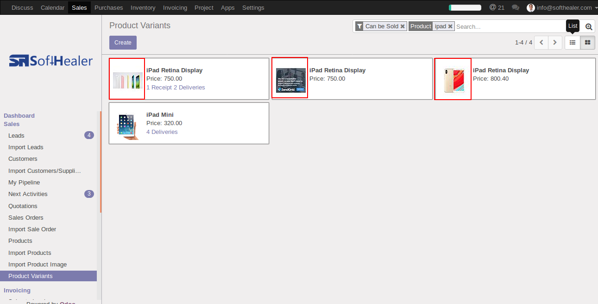Open Sales Orders in the sidebar
This screenshot has height=304, width=598.
click(x=26, y=217)
